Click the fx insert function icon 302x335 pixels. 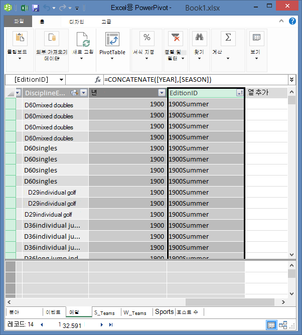point(98,80)
